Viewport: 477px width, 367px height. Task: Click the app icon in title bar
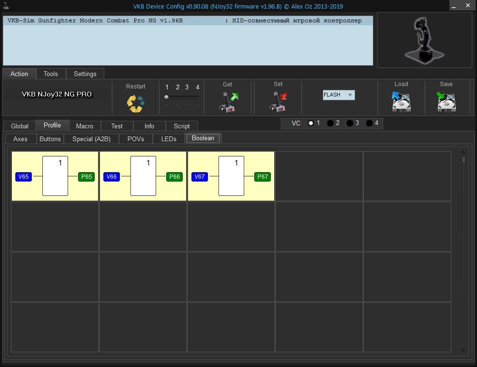[x=6, y=6]
